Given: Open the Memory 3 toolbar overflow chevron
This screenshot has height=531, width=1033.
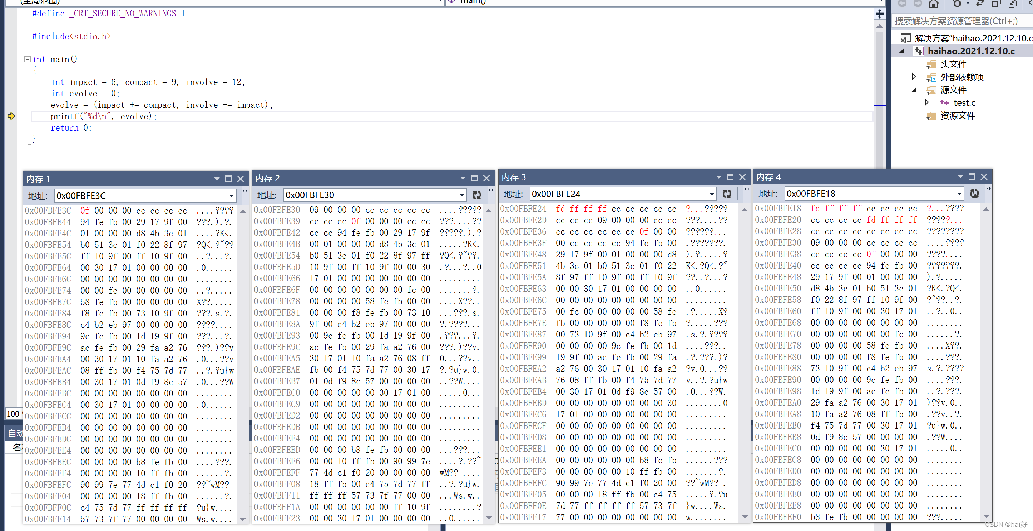Looking at the screenshot, I should click(x=747, y=189).
